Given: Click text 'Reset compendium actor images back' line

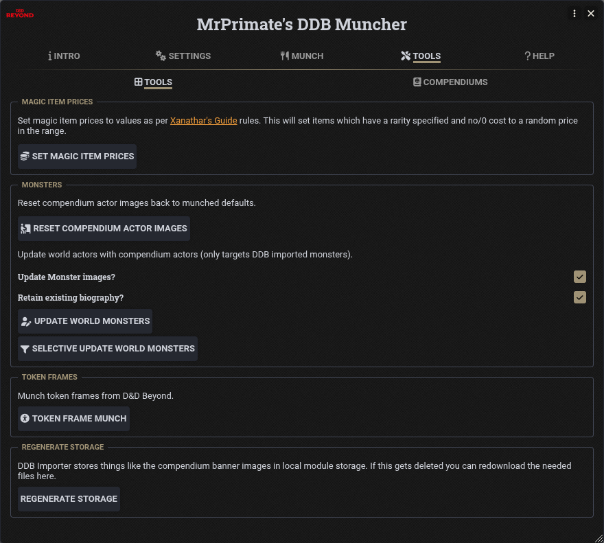Looking at the screenshot, I should (x=137, y=203).
